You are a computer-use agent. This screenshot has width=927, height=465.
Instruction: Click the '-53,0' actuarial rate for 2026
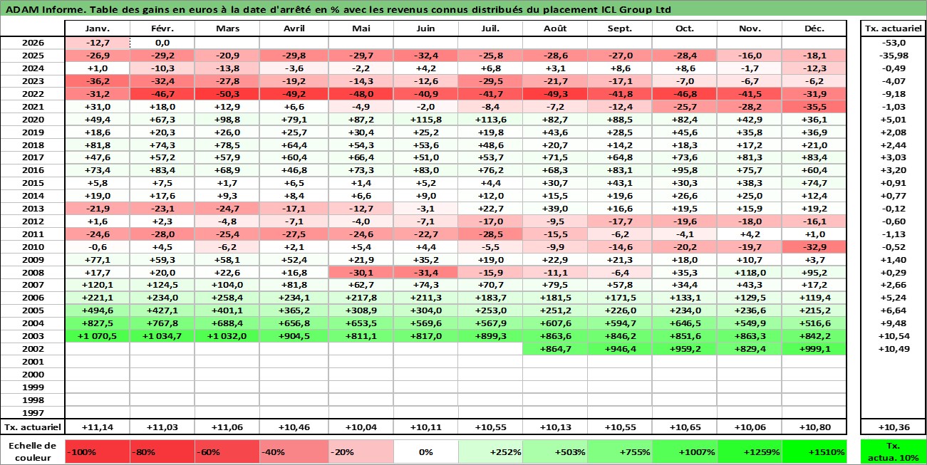(893, 43)
